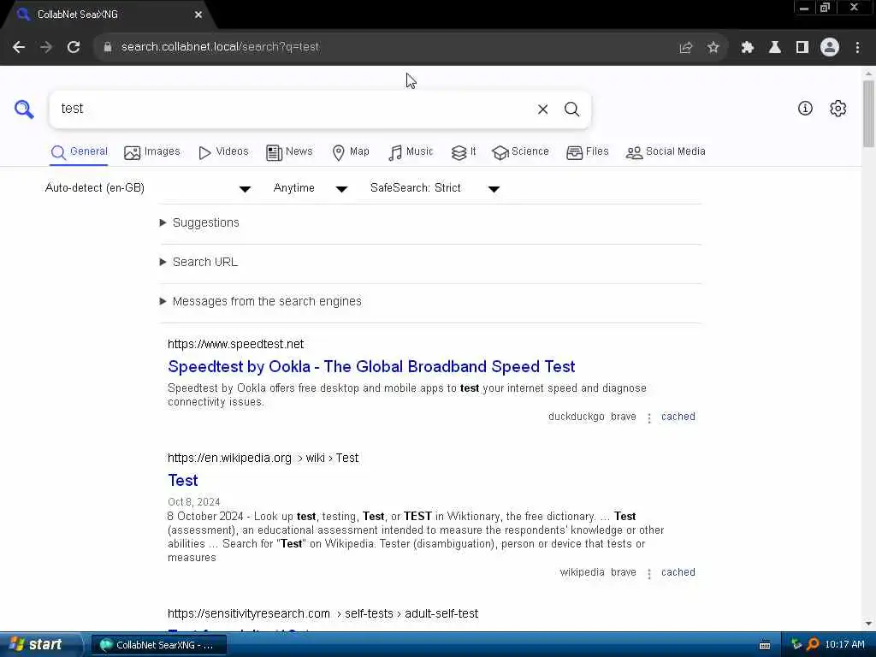Click the network tray icon

pos(796,645)
